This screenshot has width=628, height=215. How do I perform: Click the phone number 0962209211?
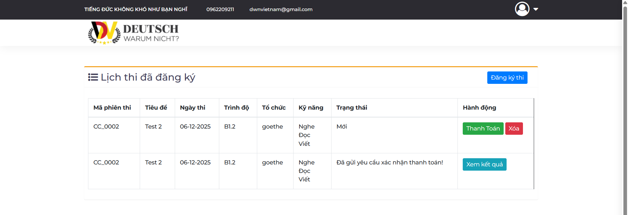pyautogui.click(x=220, y=9)
